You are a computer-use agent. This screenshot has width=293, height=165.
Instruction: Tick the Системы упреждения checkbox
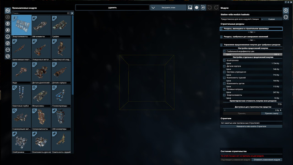pyautogui.click(x=224, y=72)
